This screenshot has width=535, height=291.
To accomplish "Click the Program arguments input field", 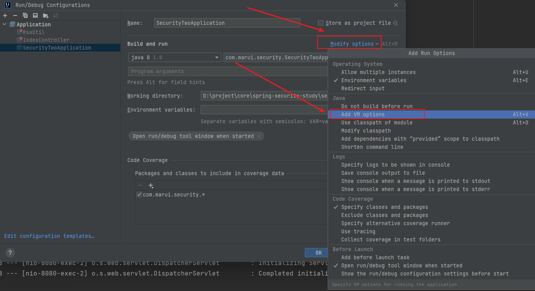I will click(227, 71).
